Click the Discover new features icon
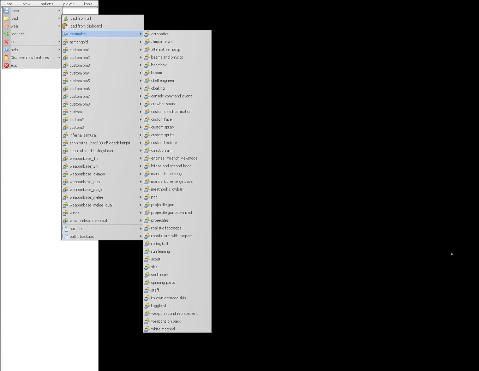479x371 pixels. click(x=6, y=58)
